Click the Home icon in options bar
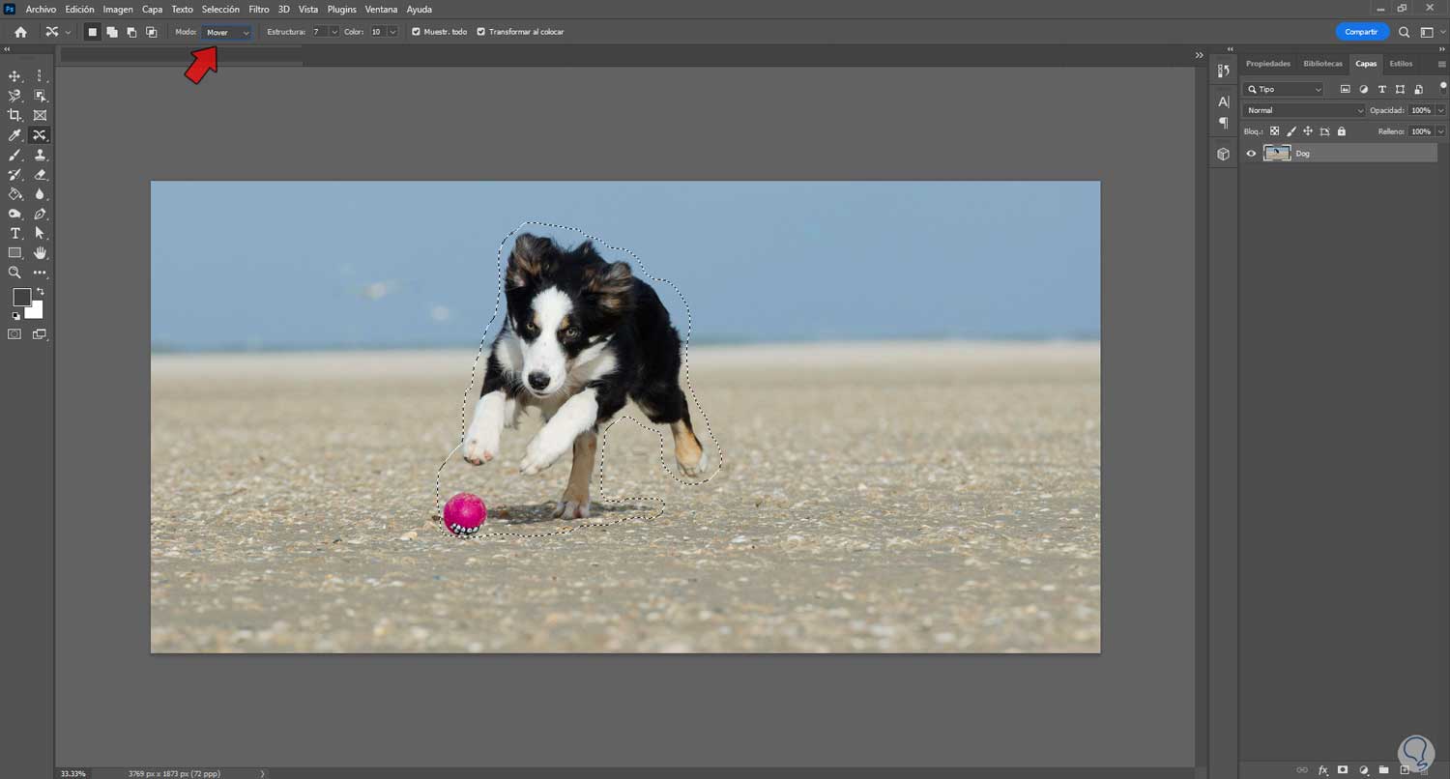Viewport: 1450px width, 779px height. [x=20, y=32]
